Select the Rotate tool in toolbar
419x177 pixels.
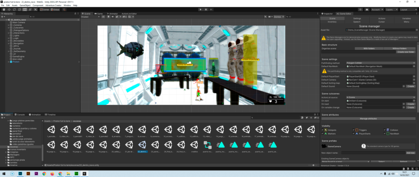tap(14, 9)
